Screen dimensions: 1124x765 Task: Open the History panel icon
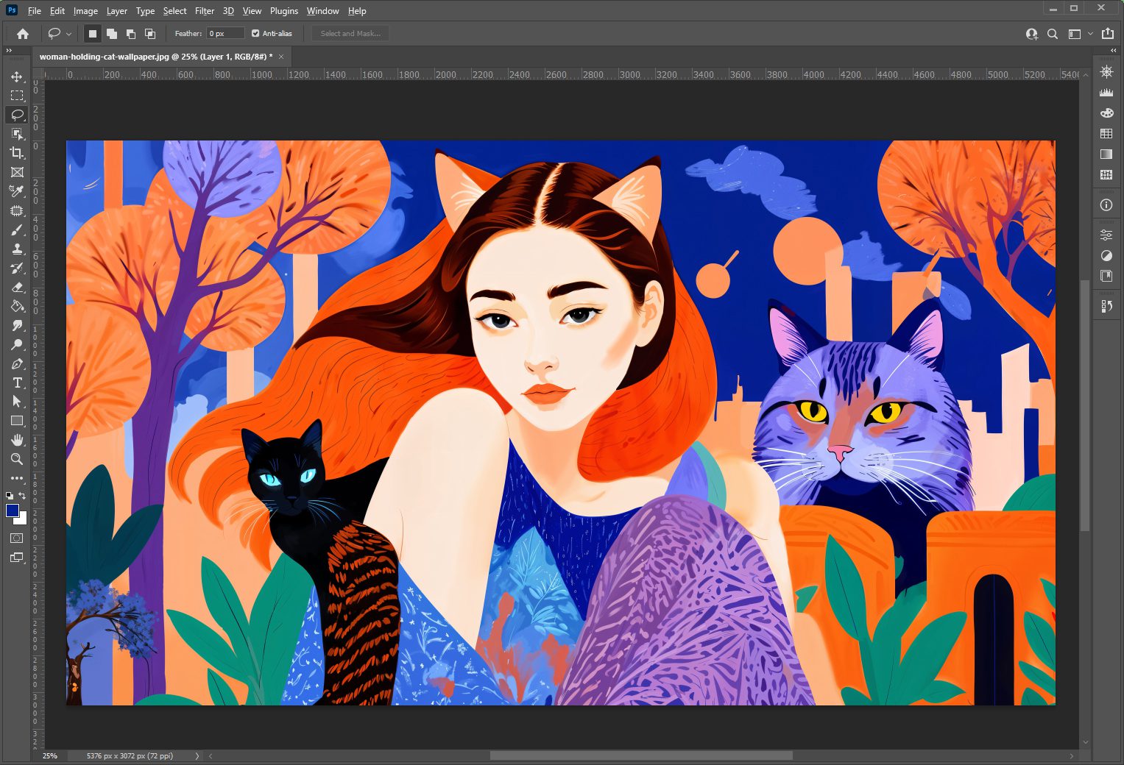1106,306
